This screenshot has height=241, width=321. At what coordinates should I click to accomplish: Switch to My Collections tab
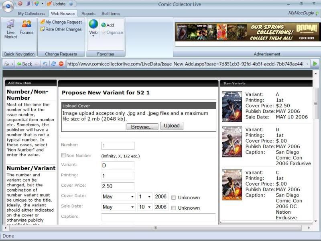click(x=31, y=14)
